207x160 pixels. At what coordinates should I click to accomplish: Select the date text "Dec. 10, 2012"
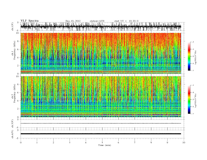click(73, 21)
